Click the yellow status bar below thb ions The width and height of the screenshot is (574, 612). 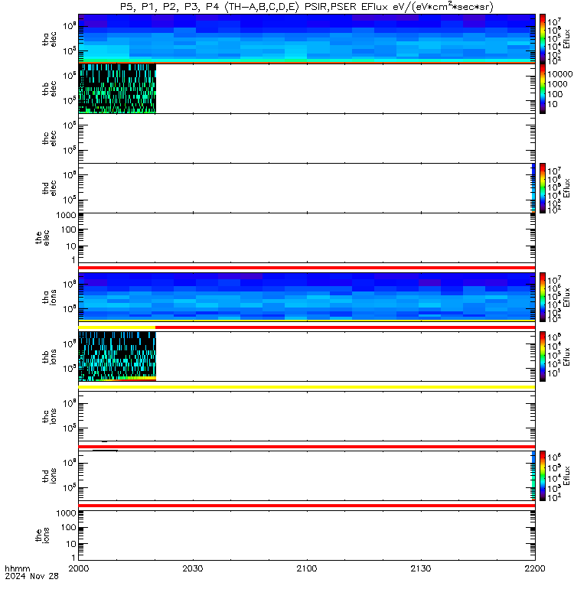(x=307, y=387)
